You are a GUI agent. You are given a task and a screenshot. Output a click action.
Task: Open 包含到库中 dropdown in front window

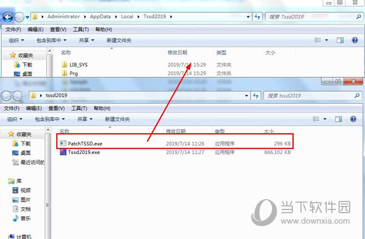[50, 119]
